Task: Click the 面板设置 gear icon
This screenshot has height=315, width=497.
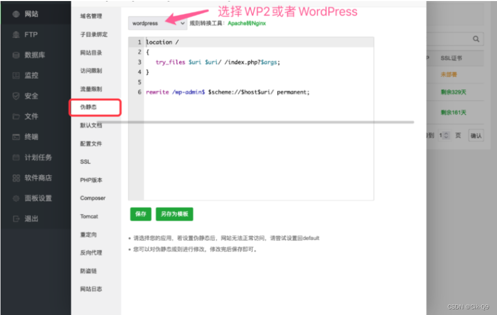Action: click(x=16, y=199)
